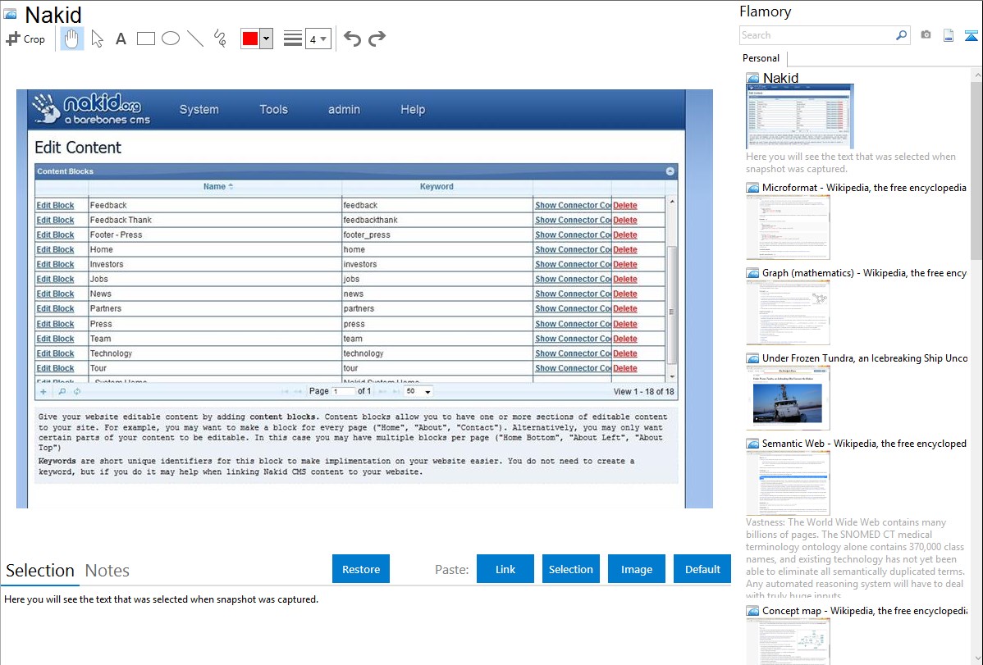Switch to the Notes tab
This screenshot has height=665, width=983.
(x=107, y=571)
